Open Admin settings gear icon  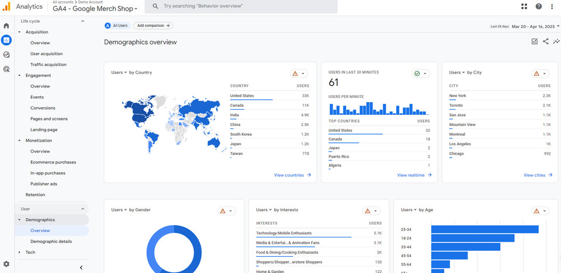(6, 264)
